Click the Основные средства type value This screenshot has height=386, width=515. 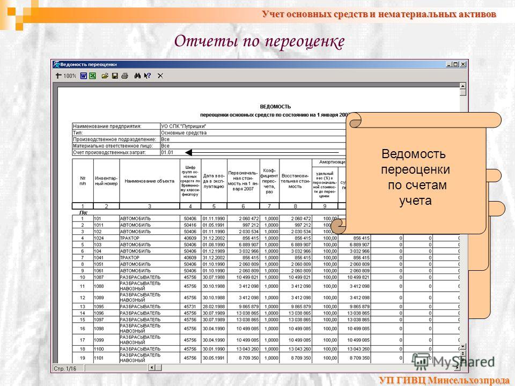[x=183, y=133]
